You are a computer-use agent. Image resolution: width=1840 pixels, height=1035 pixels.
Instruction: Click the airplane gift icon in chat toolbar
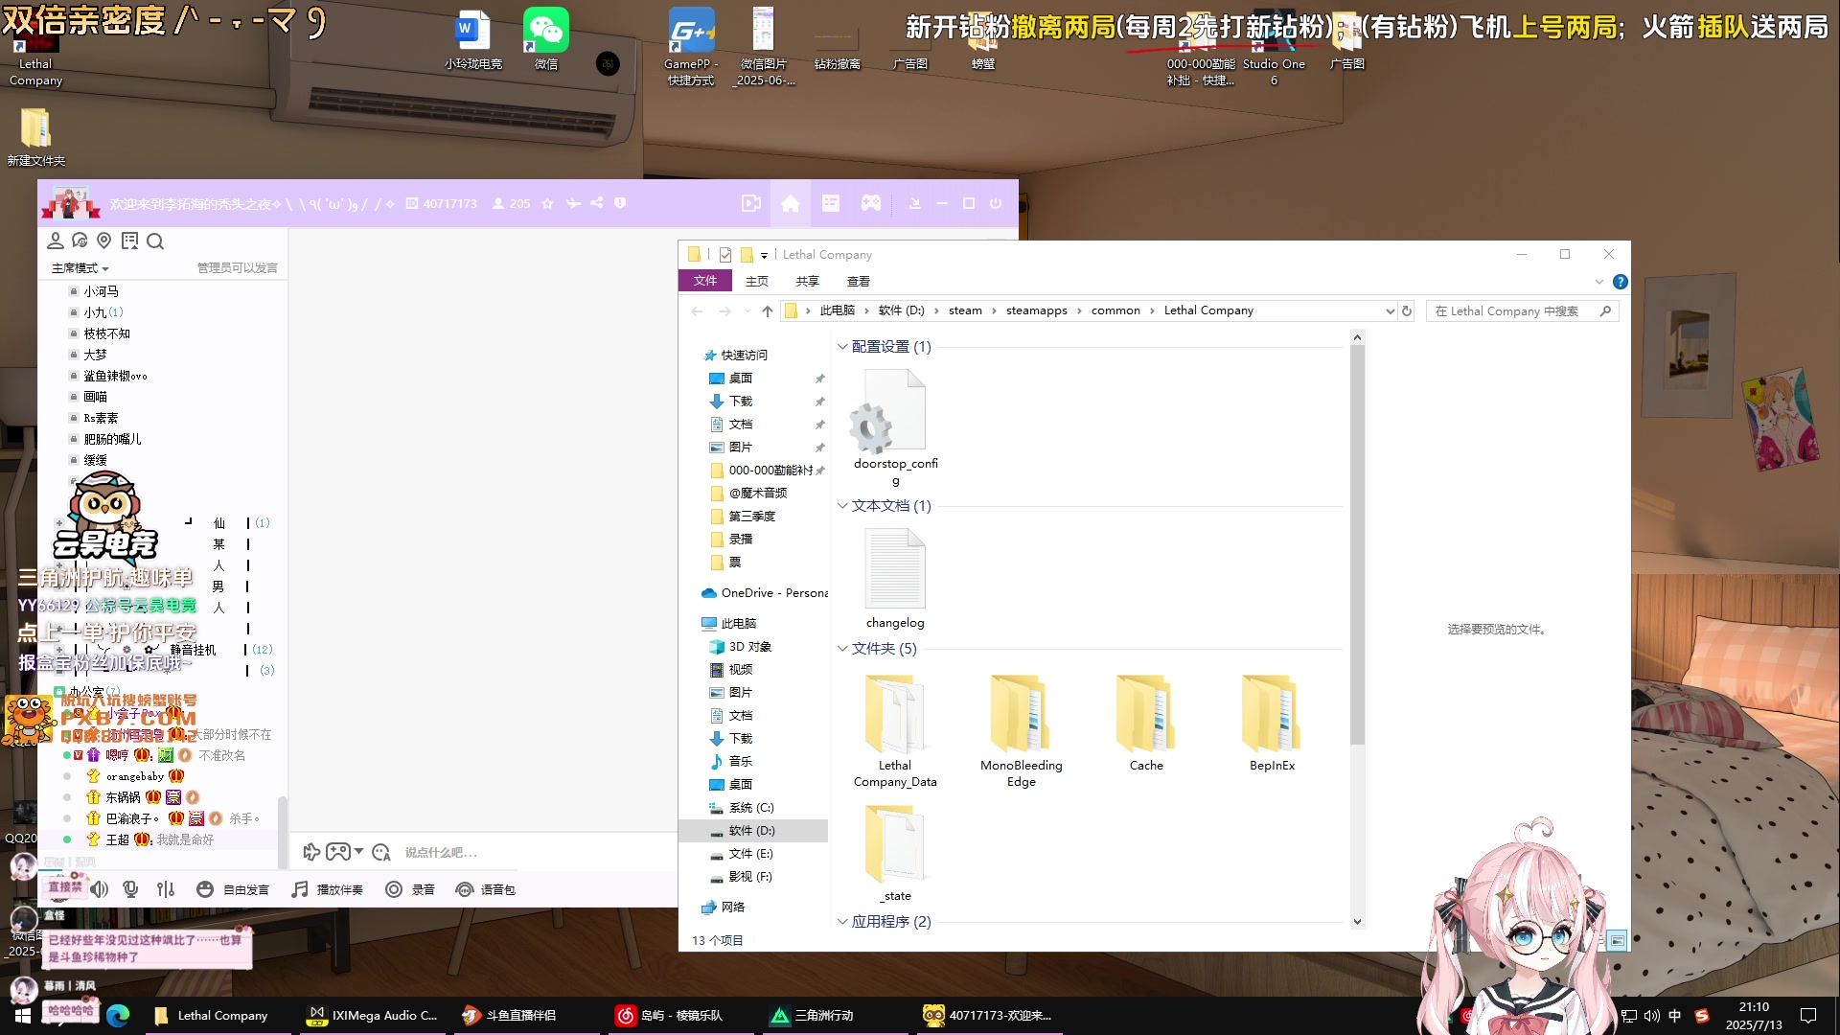pyautogui.click(x=311, y=852)
